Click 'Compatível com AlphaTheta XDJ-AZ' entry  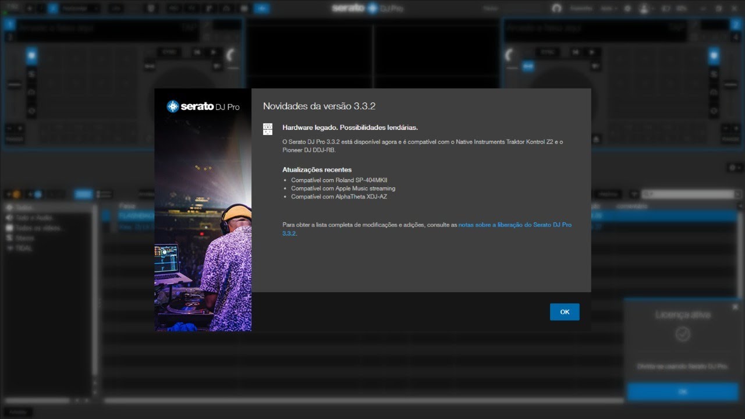[x=339, y=197]
